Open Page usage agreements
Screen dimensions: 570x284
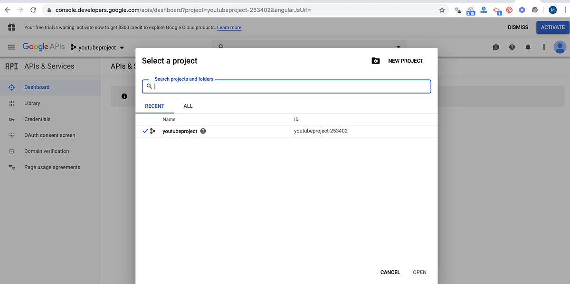[x=51, y=167]
